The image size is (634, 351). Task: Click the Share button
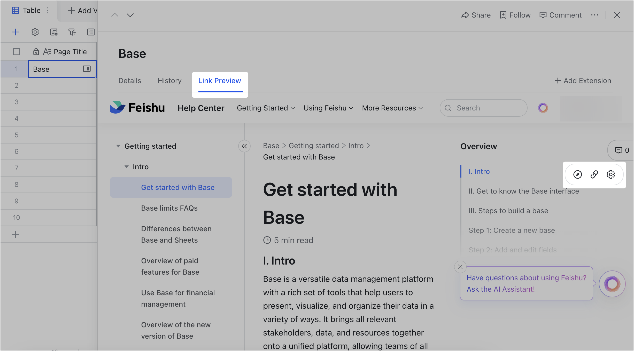tap(476, 15)
